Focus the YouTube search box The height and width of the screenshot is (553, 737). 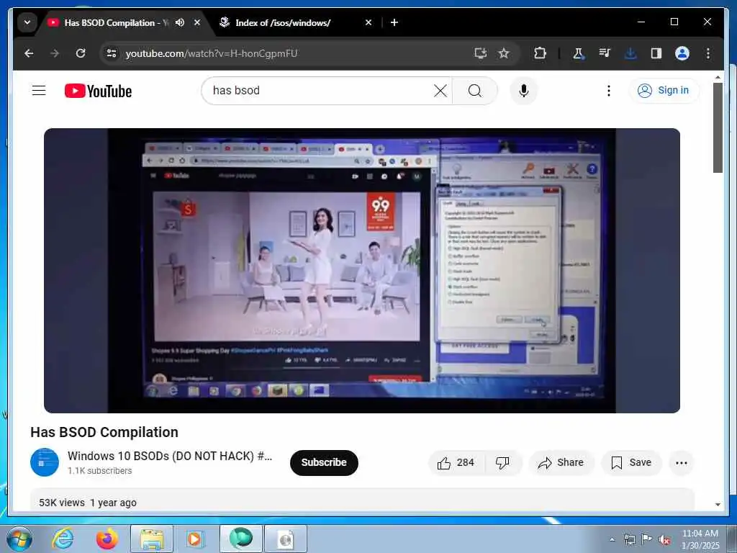[x=320, y=90]
